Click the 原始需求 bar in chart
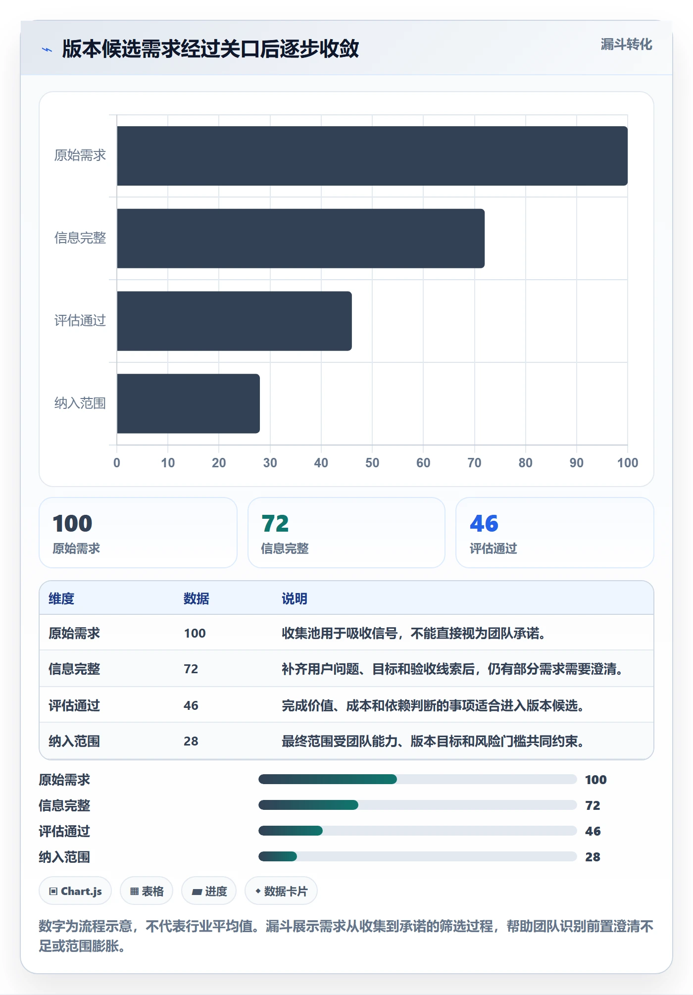 tap(372, 156)
